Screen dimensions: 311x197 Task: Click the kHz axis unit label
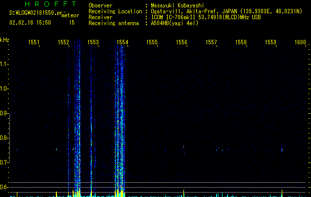click(x=4, y=40)
